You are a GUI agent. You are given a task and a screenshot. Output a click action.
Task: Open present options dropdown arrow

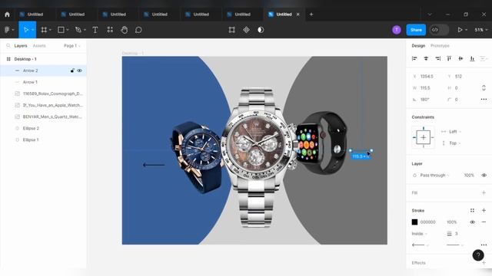pos(467,30)
